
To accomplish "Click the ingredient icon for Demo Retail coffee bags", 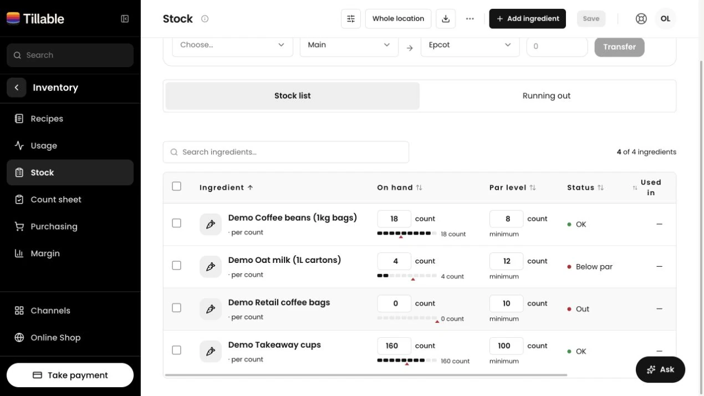I will click(x=211, y=309).
